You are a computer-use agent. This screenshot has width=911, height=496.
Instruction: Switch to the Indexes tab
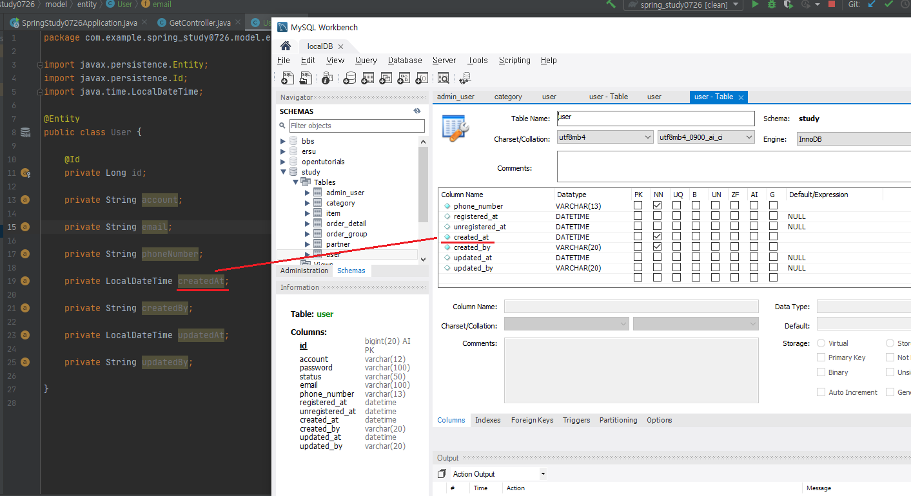(x=488, y=420)
